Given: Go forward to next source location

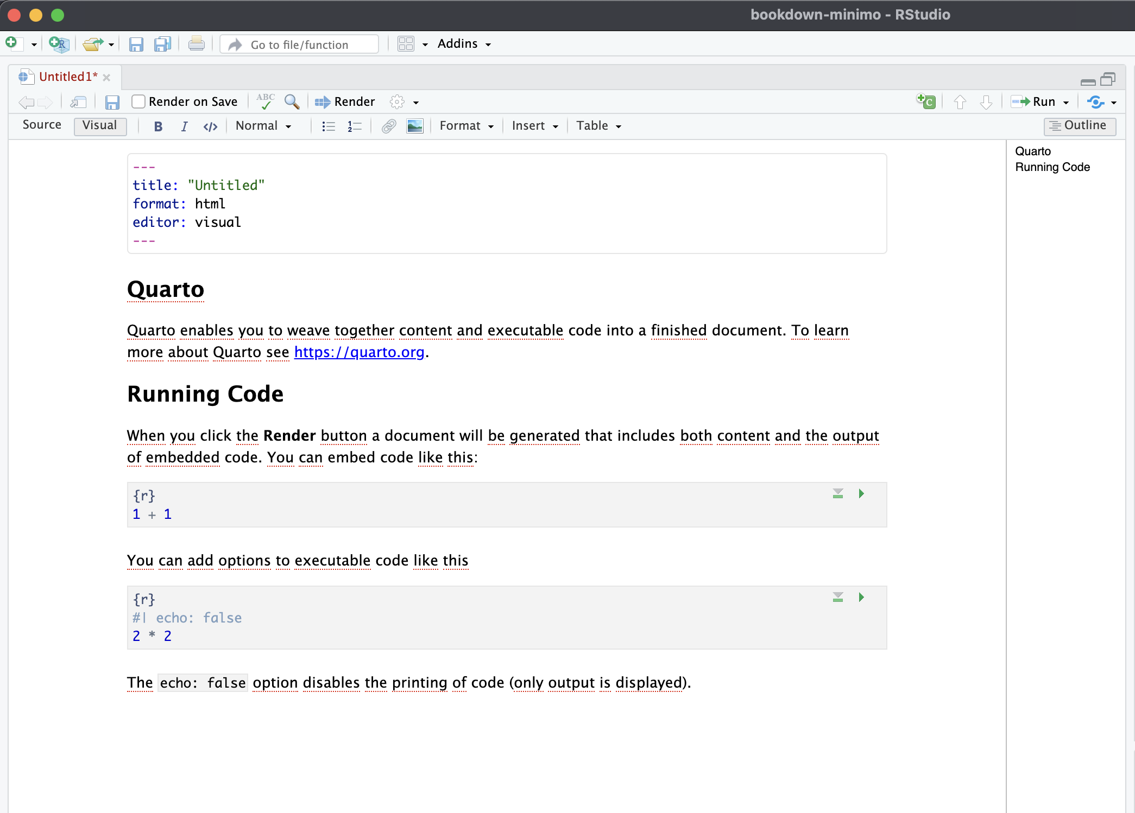Looking at the screenshot, I should 45,101.
